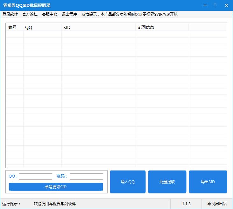
Task: Click 退出程序 to exit the program
Action: (69, 14)
